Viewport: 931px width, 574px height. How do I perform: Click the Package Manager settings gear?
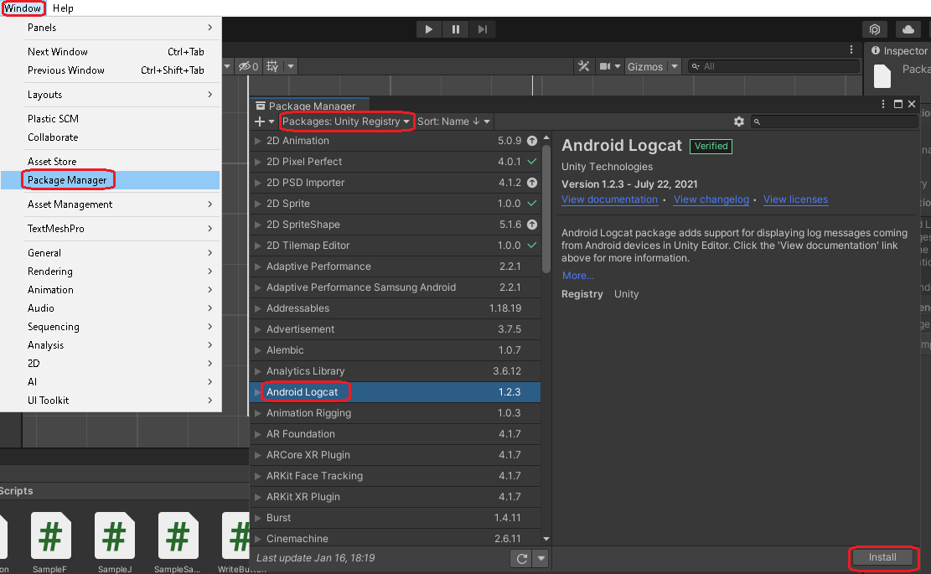tap(738, 122)
